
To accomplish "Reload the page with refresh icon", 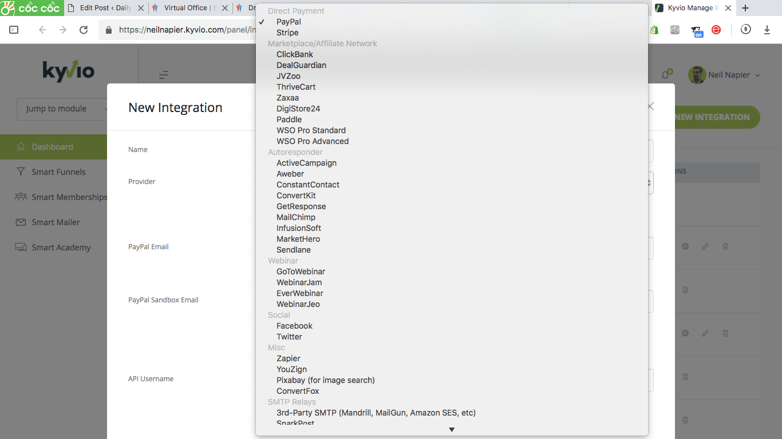I will [84, 30].
